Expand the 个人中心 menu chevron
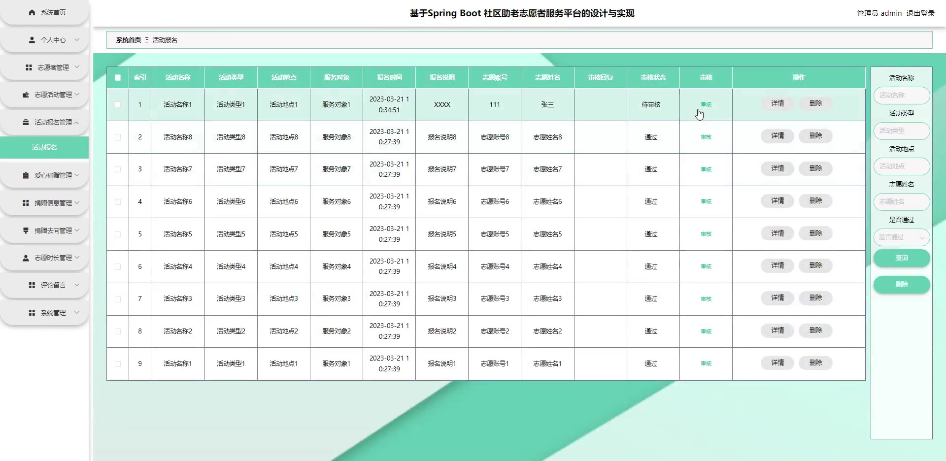 77,40
